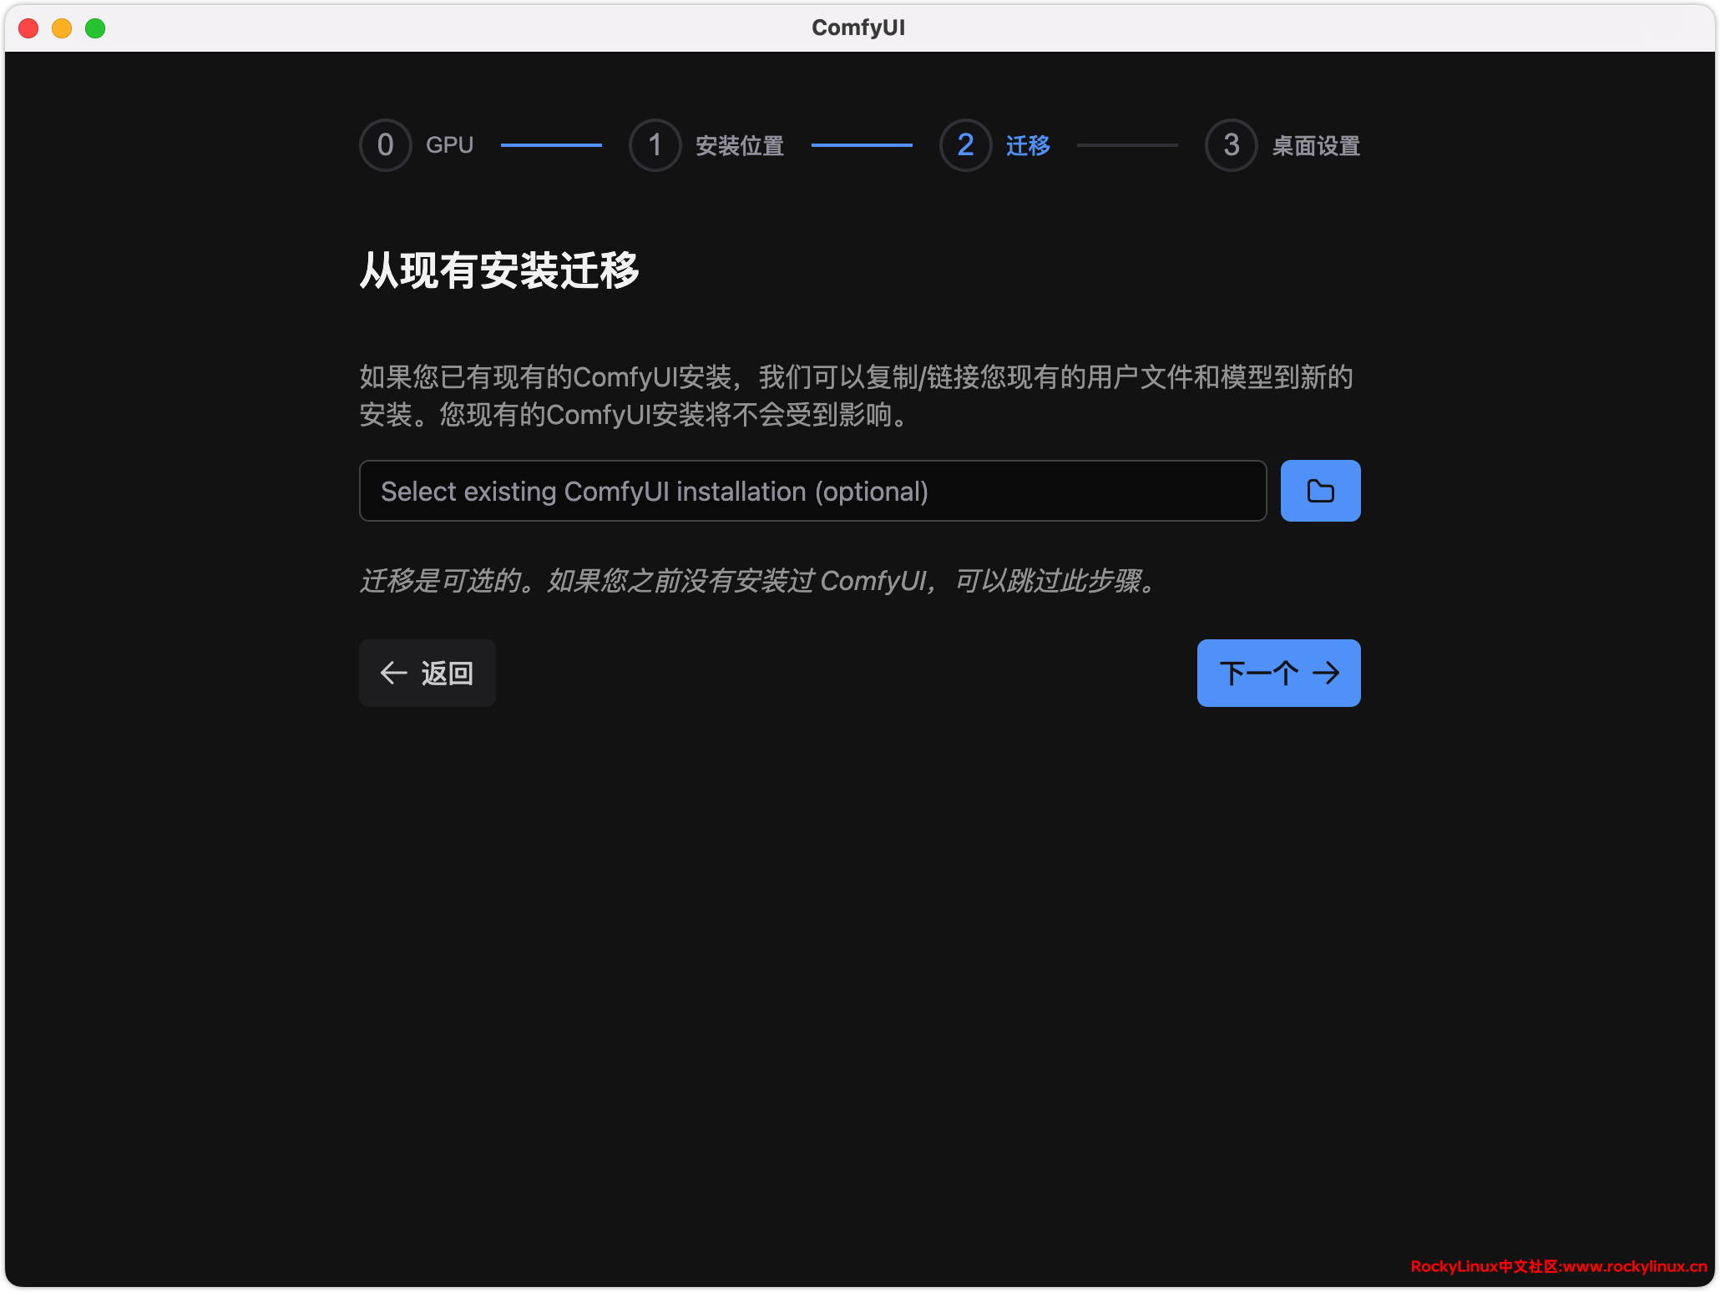The height and width of the screenshot is (1292, 1720).
Task: Click the folder browse icon button
Action: [1320, 491]
